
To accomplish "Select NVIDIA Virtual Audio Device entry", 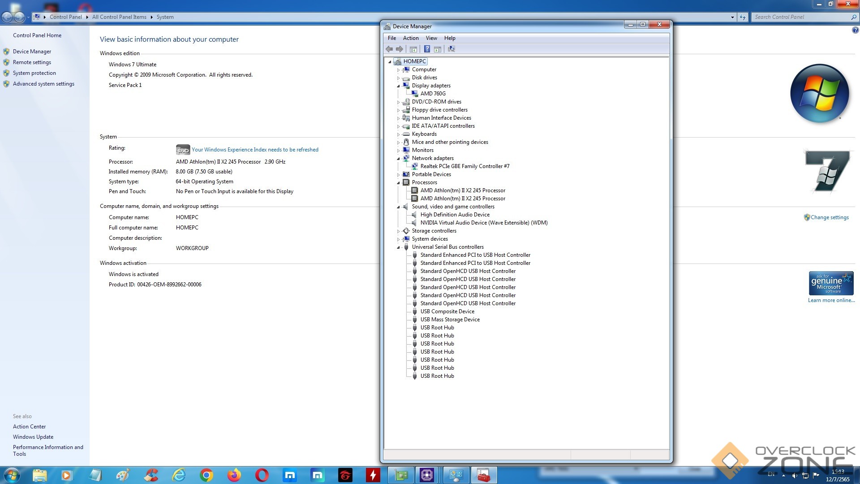I will coord(484,223).
